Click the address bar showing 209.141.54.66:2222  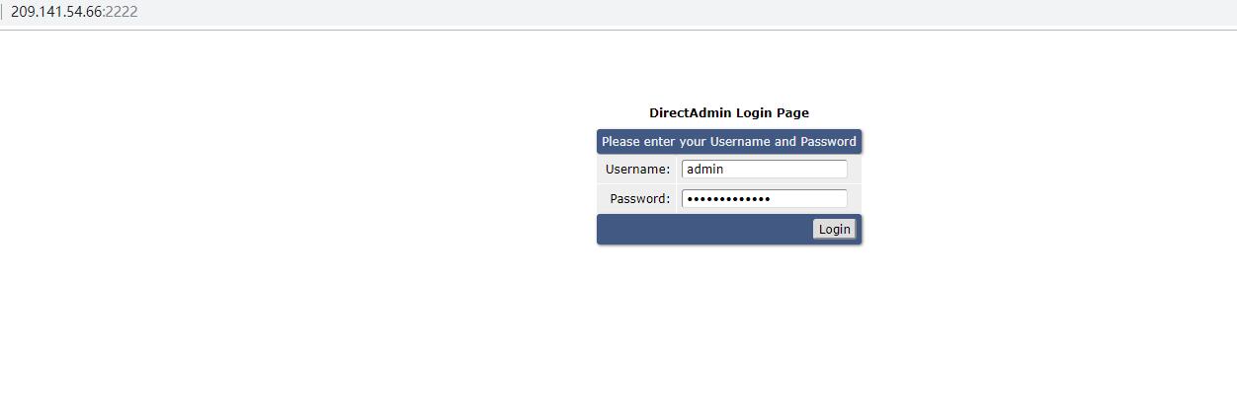(618, 12)
